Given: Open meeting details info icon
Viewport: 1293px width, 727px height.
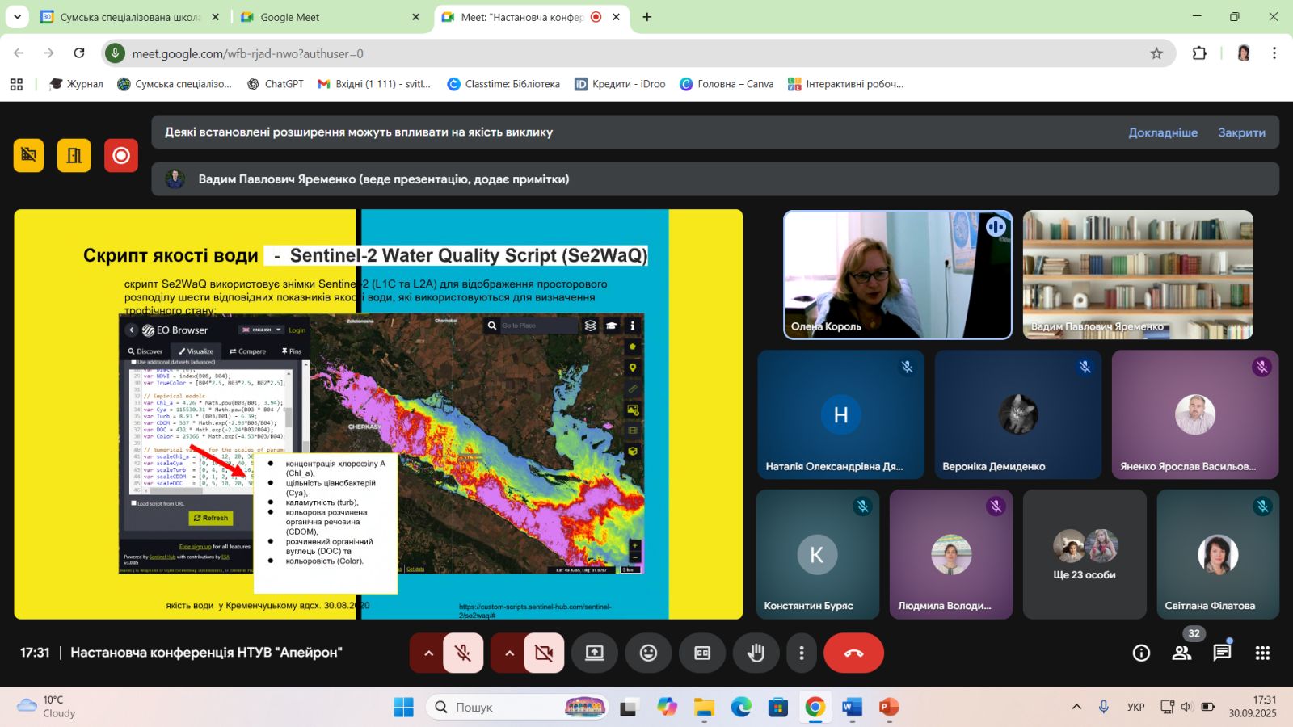Looking at the screenshot, I should point(1141,653).
